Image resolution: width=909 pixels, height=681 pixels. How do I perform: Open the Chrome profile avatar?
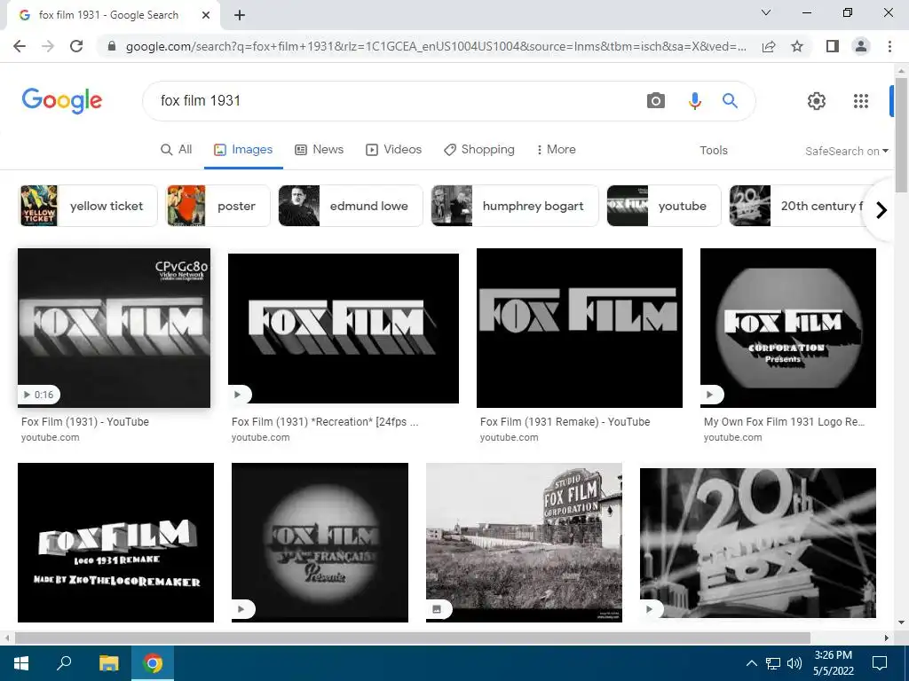(861, 46)
